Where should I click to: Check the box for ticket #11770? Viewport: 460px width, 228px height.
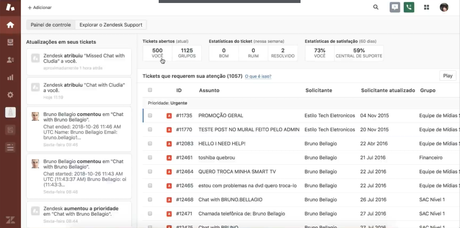click(x=150, y=129)
